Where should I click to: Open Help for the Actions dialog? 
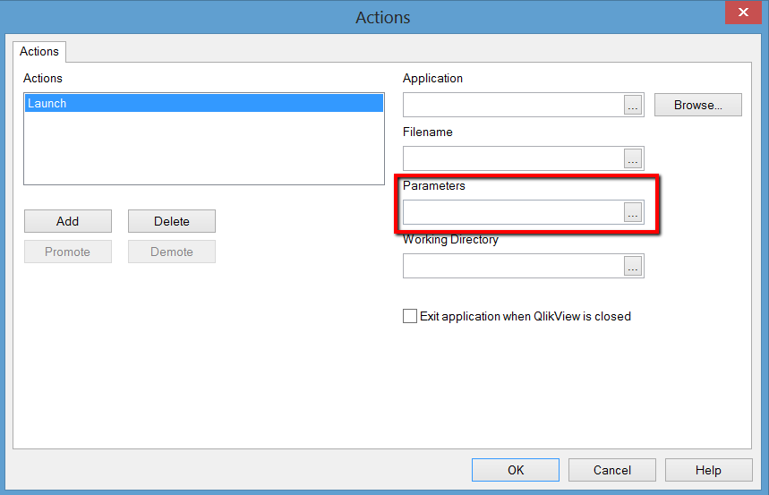[x=707, y=470]
